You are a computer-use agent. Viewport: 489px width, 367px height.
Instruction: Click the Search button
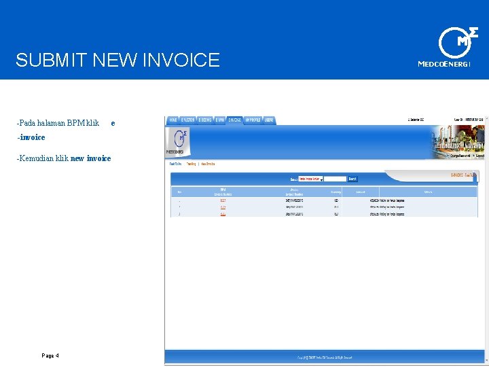352,179
